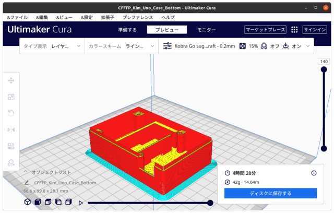Image resolution: width=334 pixels, height=213 pixels.
Task: Switch to front view cube icon
Action: (x=38, y=202)
